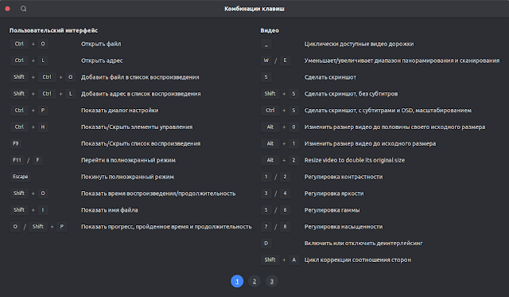Click the W key cap in pan-scan row
The image size is (509, 297).
(x=266, y=61)
